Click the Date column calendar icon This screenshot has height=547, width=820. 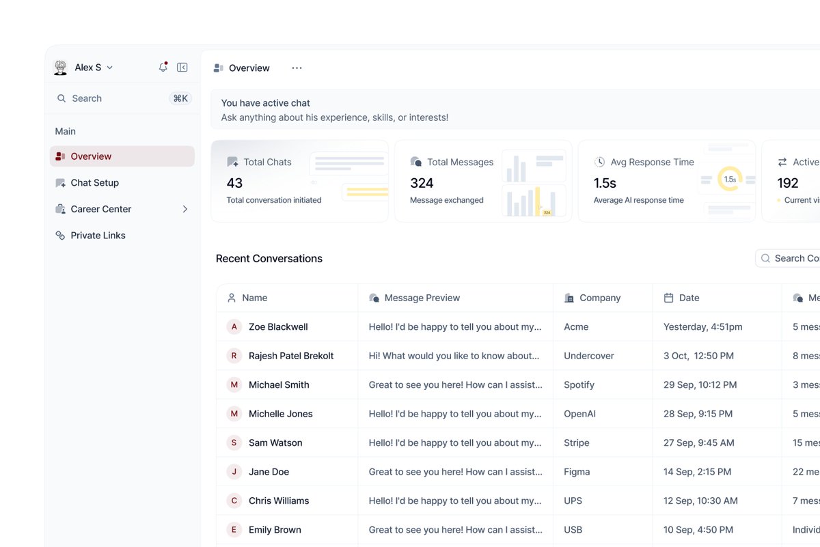click(x=668, y=298)
